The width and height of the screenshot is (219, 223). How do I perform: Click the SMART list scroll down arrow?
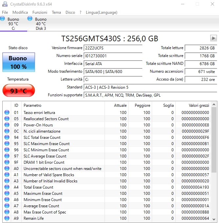point(214,219)
